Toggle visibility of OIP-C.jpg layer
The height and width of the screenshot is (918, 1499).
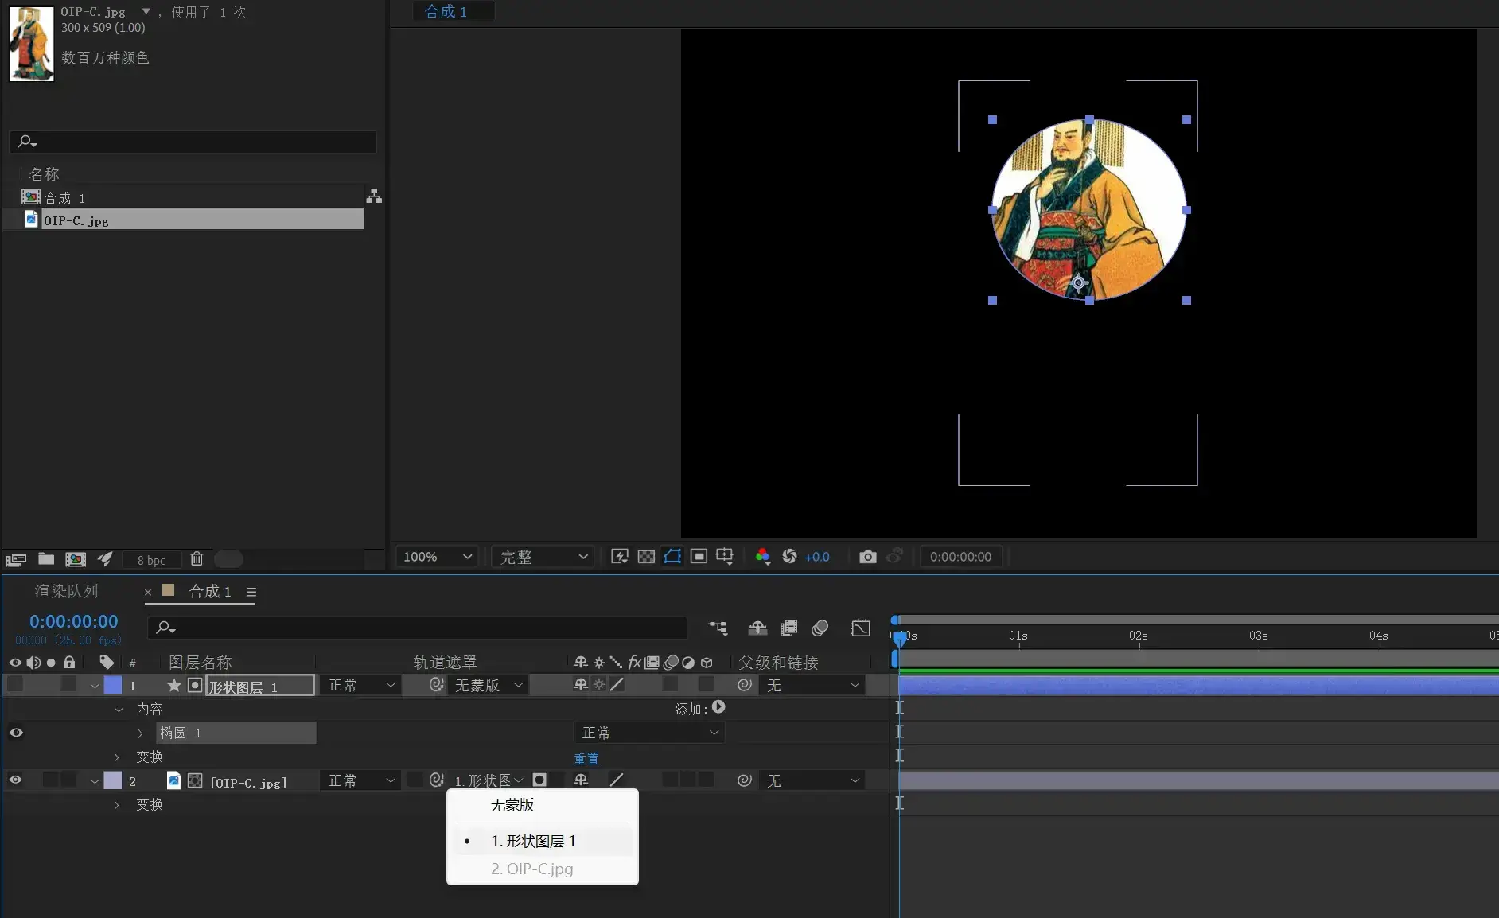tap(15, 780)
